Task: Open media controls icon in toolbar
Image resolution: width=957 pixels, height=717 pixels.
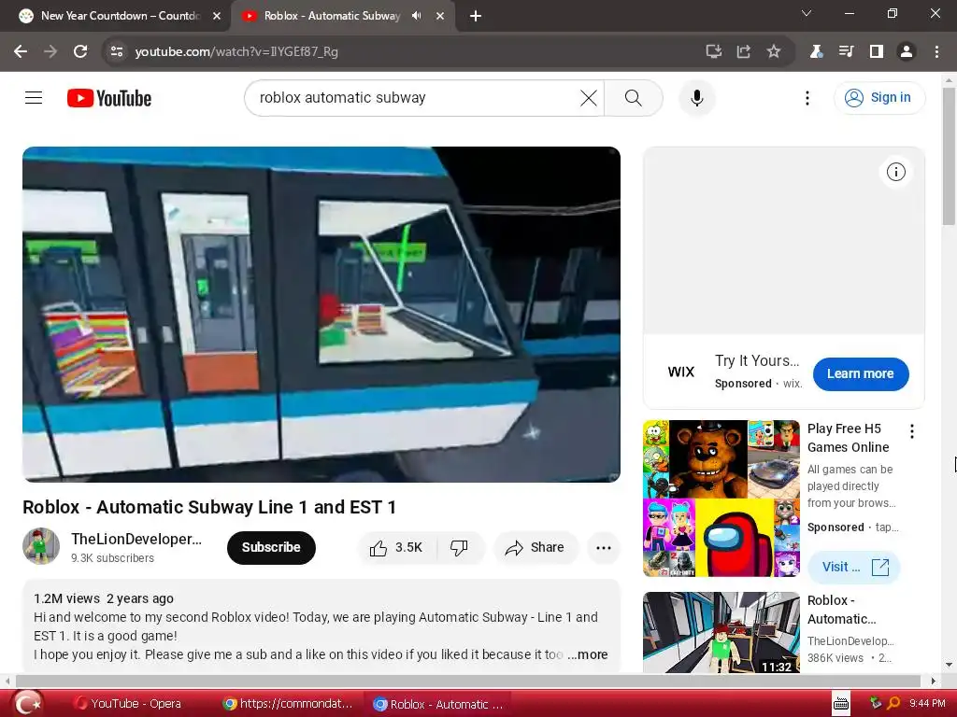Action: click(846, 51)
